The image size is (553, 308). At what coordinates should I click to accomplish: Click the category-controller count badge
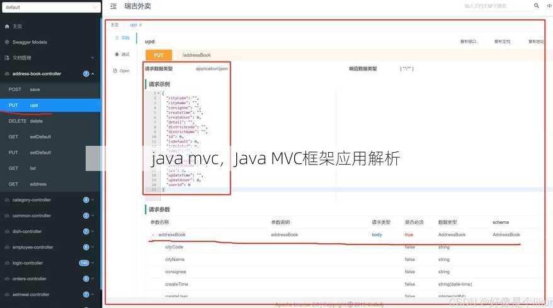86,200
